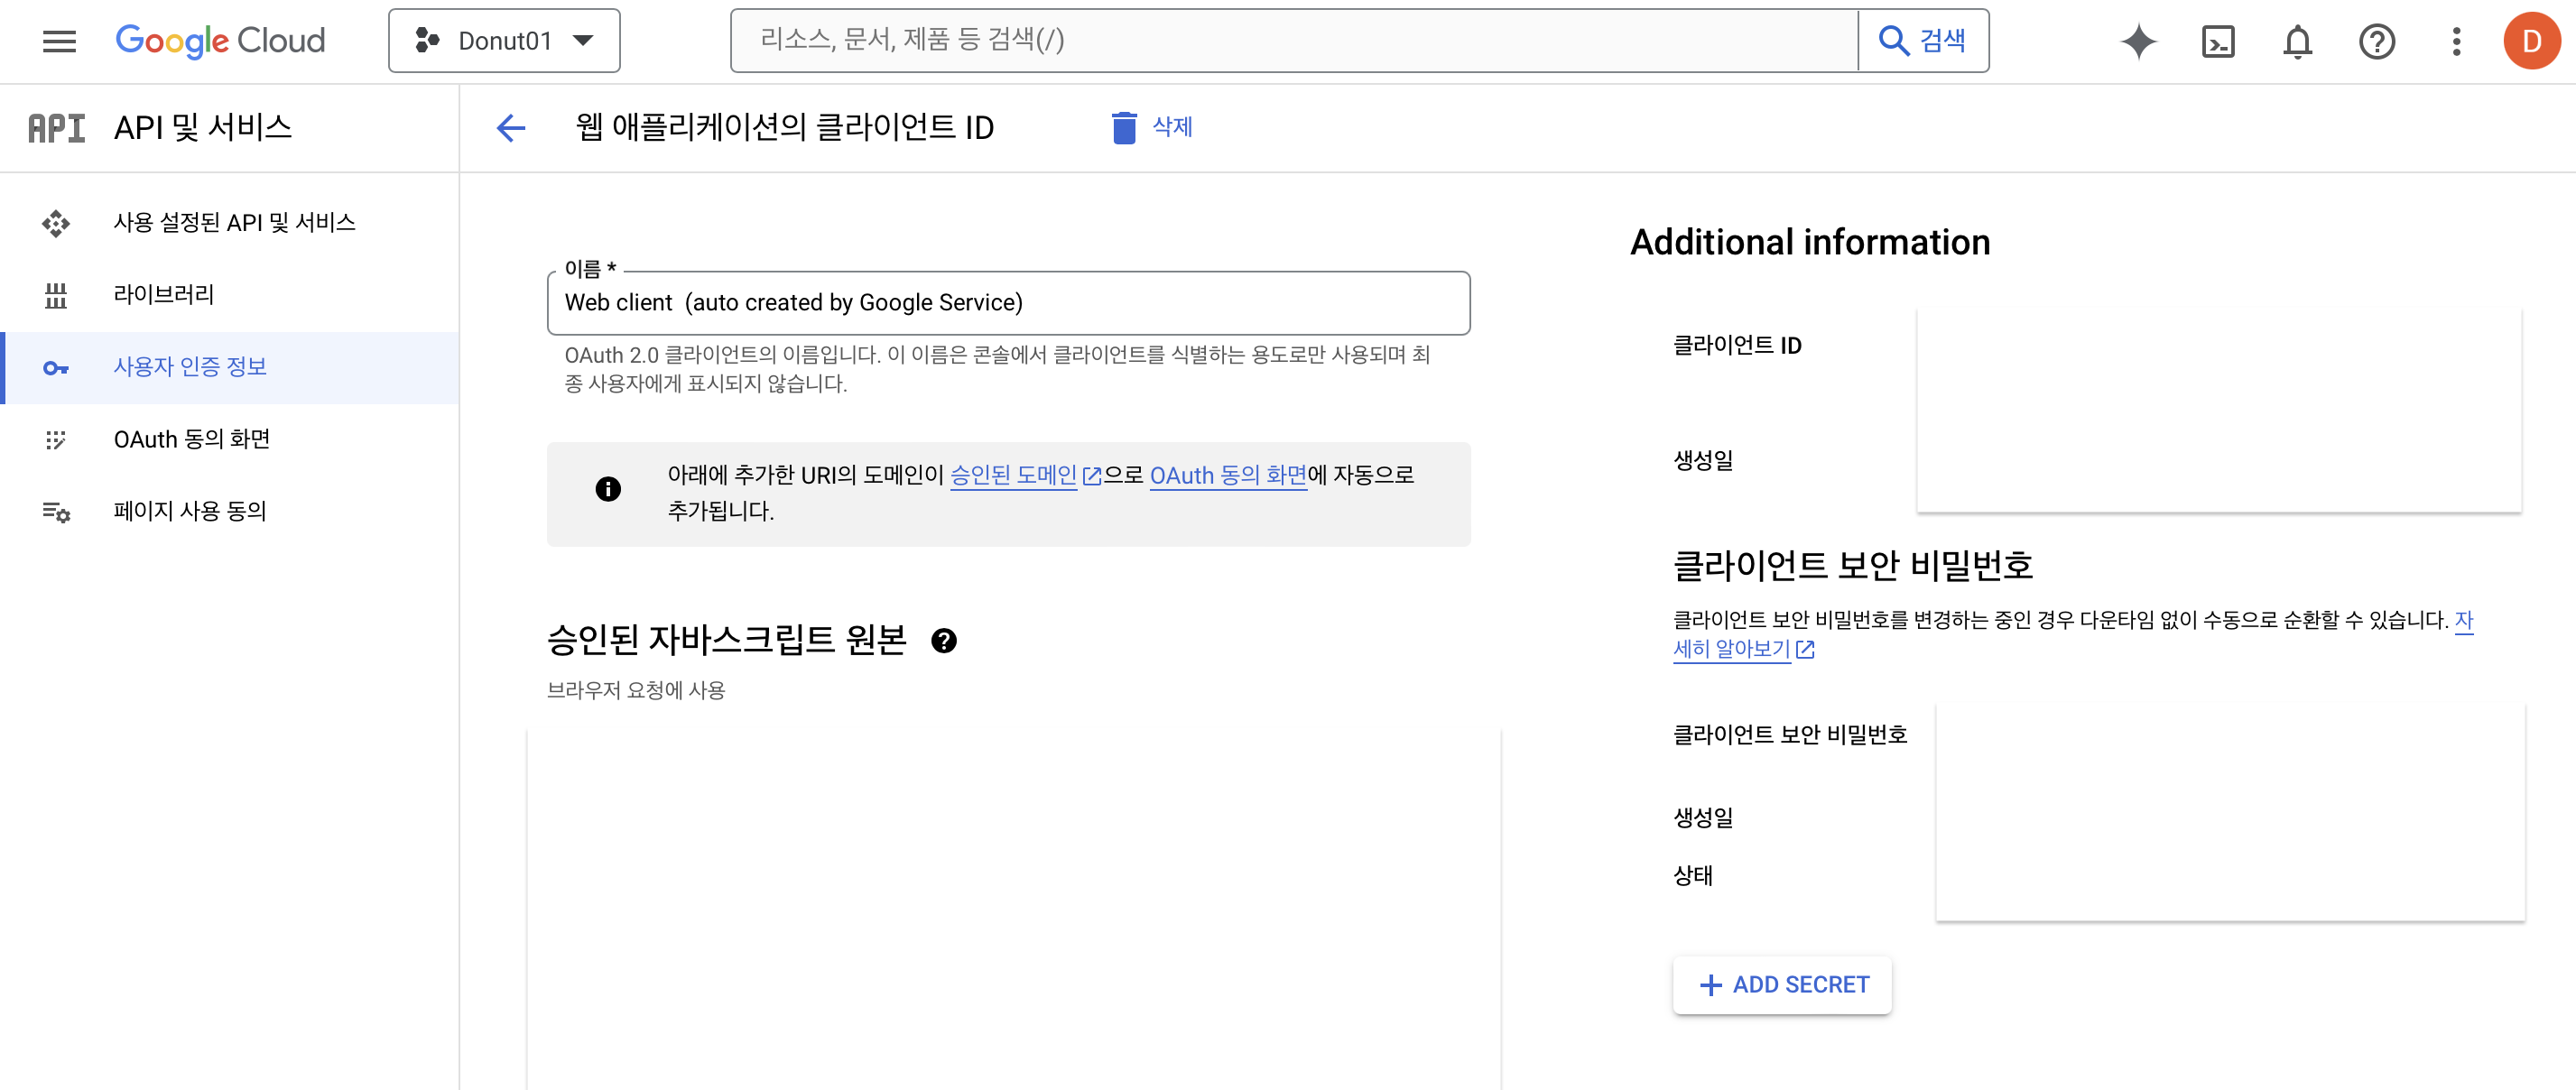This screenshot has width=2576, height=1090.
Task: Open the help question mark menu
Action: 2377,41
